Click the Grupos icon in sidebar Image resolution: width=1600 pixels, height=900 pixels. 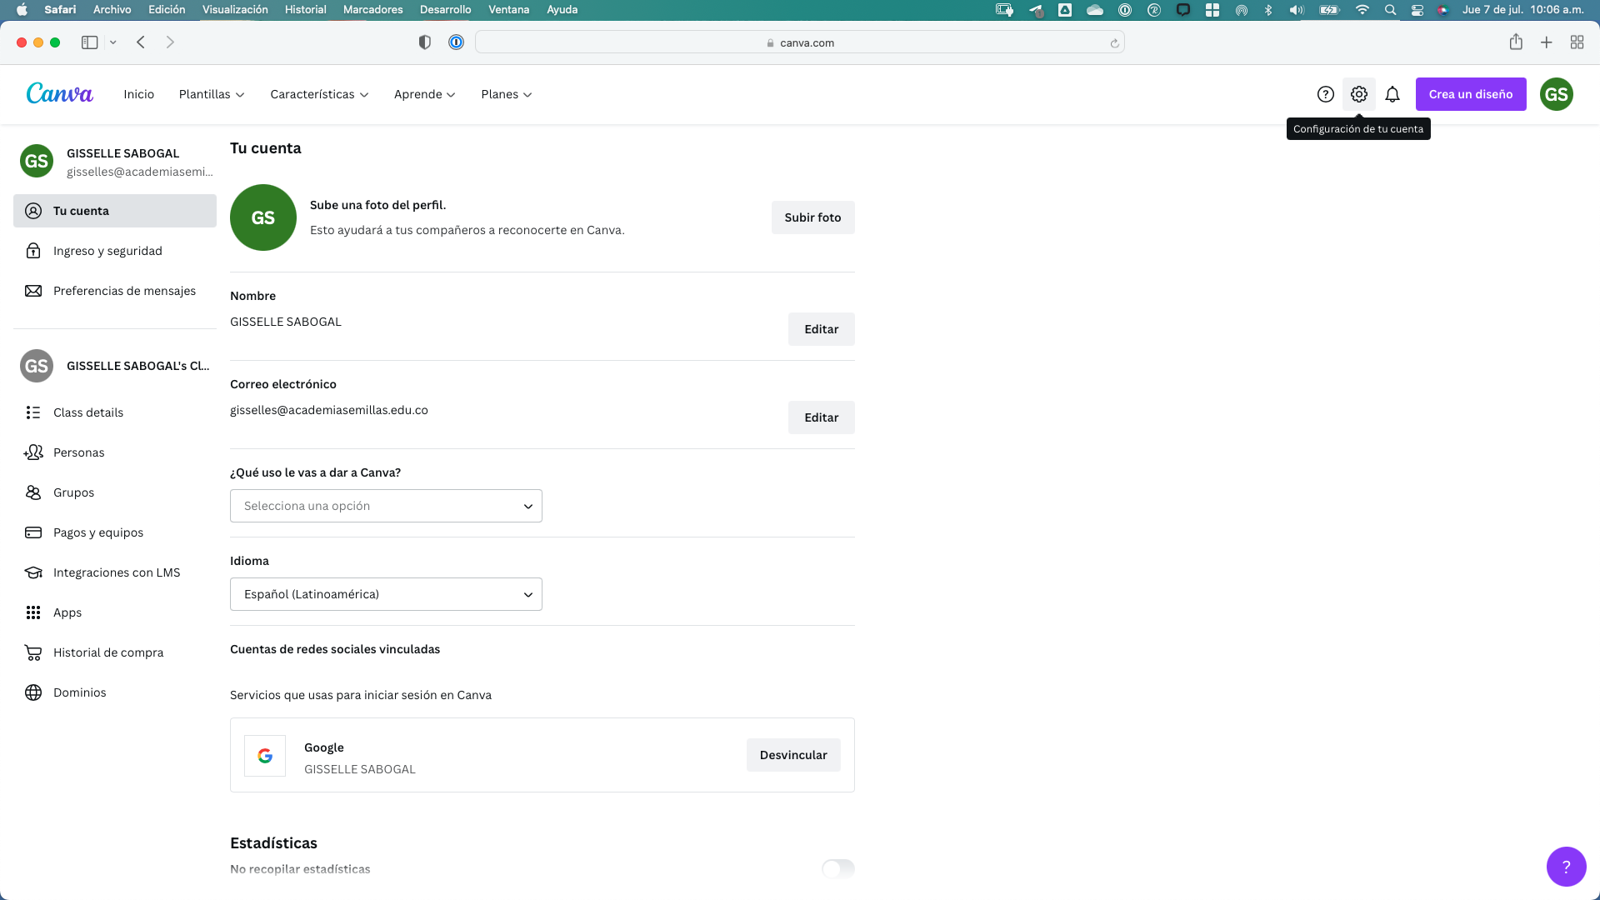point(33,492)
